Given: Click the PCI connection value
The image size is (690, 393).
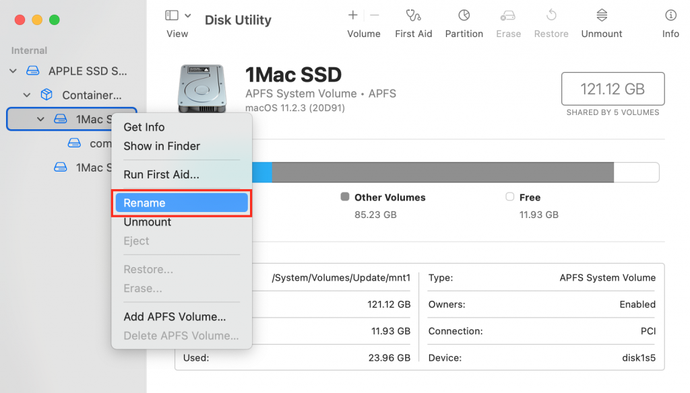Looking at the screenshot, I should click(648, 331).
